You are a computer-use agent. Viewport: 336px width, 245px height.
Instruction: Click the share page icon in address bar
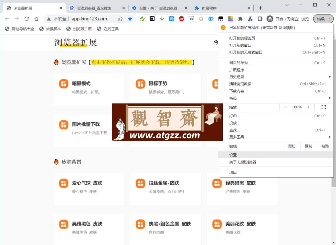coord(120,19)
